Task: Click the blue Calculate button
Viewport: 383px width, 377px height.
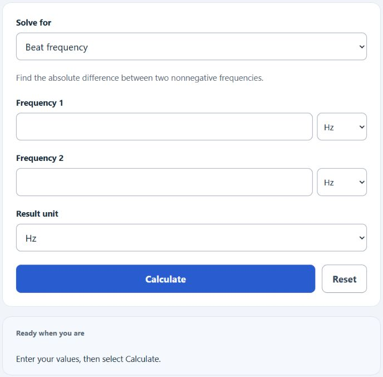Action: tap(165, 279)
